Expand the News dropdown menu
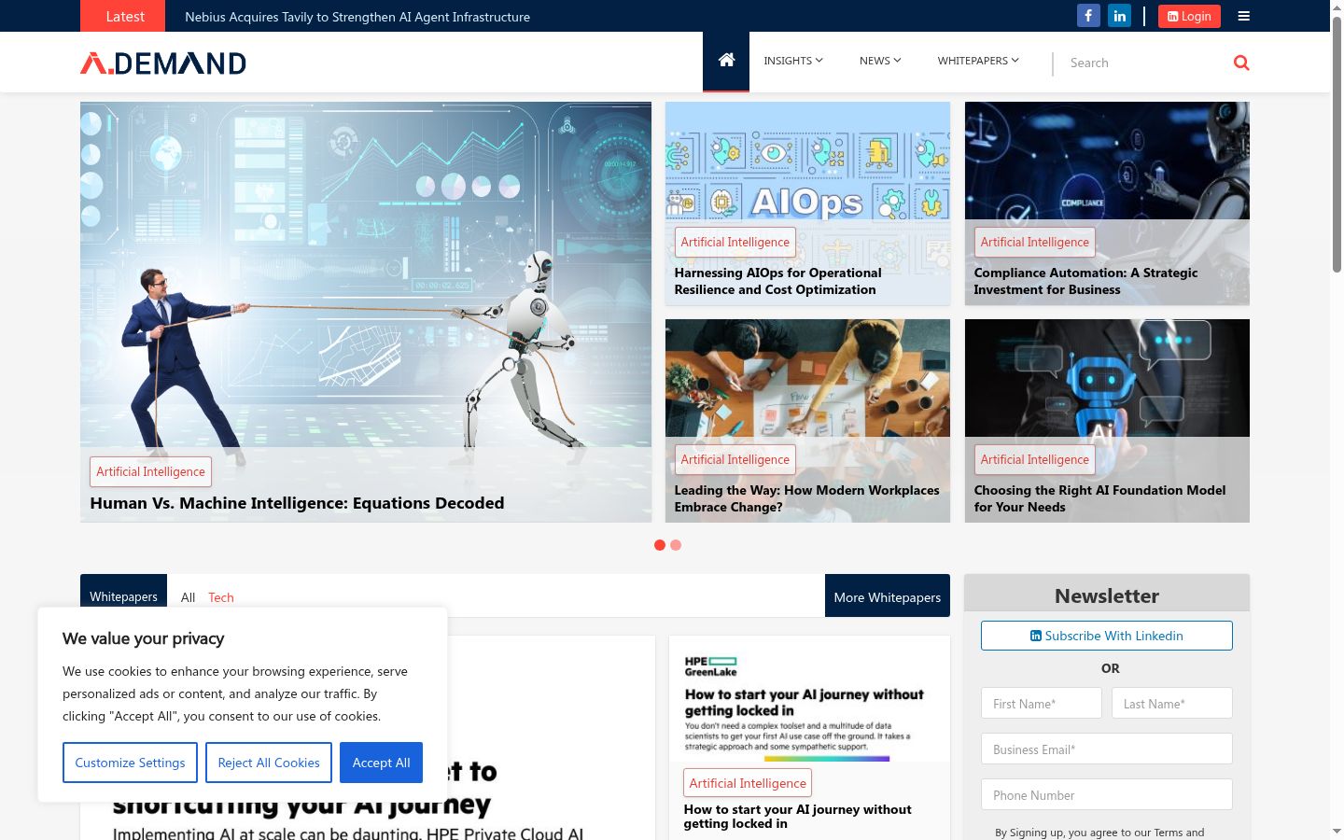Screen dimensions: 1344x840 click(x=880, y=61)
